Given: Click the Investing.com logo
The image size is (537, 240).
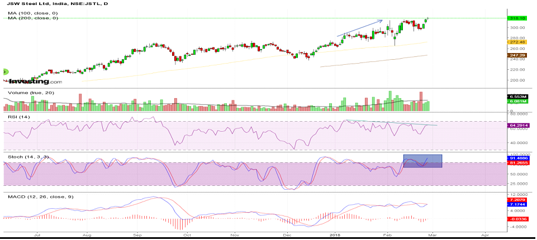Looking at the screenshot, I should 36,81.
